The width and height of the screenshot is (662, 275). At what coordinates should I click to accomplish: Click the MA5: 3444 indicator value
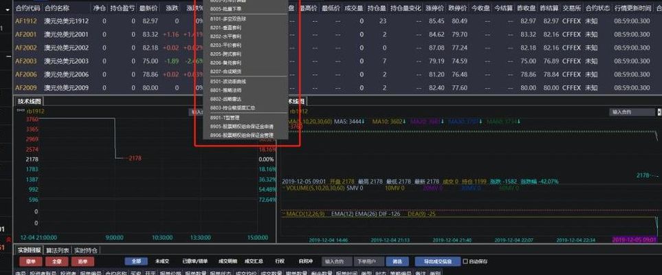tap(350, 122)
